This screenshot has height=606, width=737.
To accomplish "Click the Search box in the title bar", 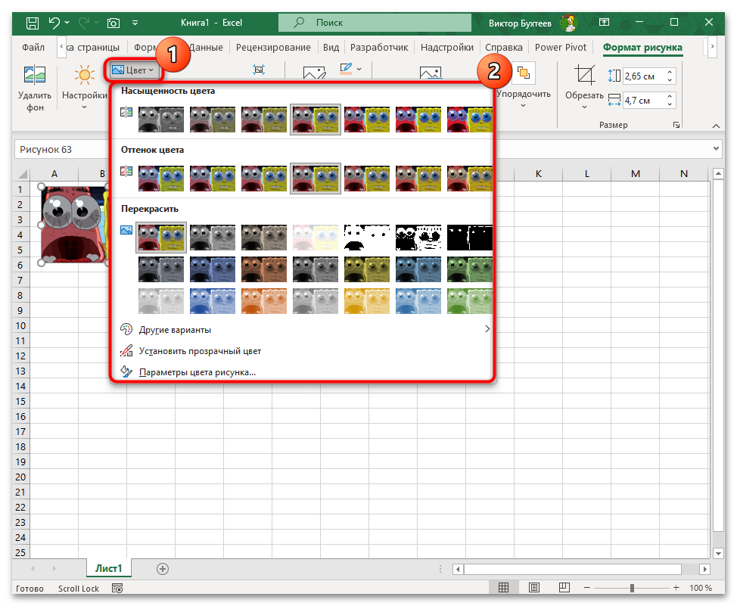I will coord(375,23).
